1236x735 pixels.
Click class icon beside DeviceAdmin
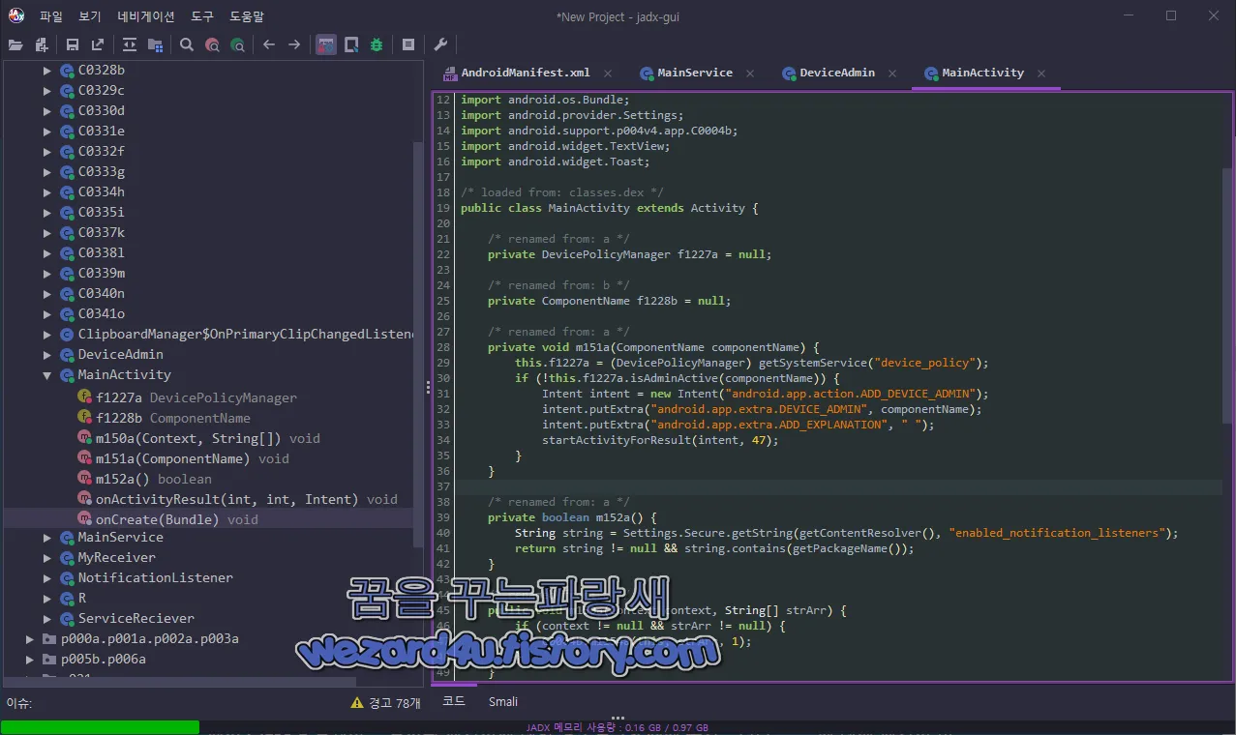(x=68, y=354)
